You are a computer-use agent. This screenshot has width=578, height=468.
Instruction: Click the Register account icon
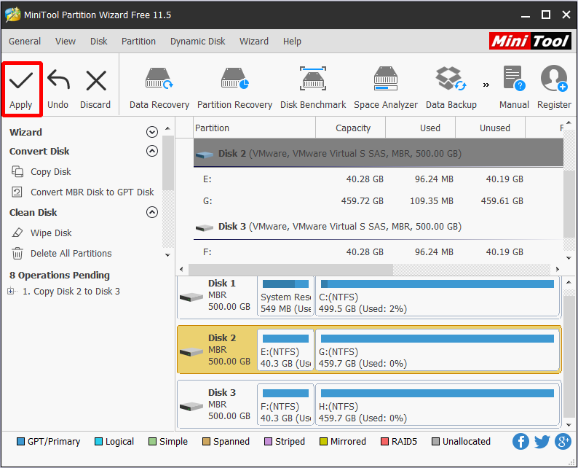pos(554,88)
